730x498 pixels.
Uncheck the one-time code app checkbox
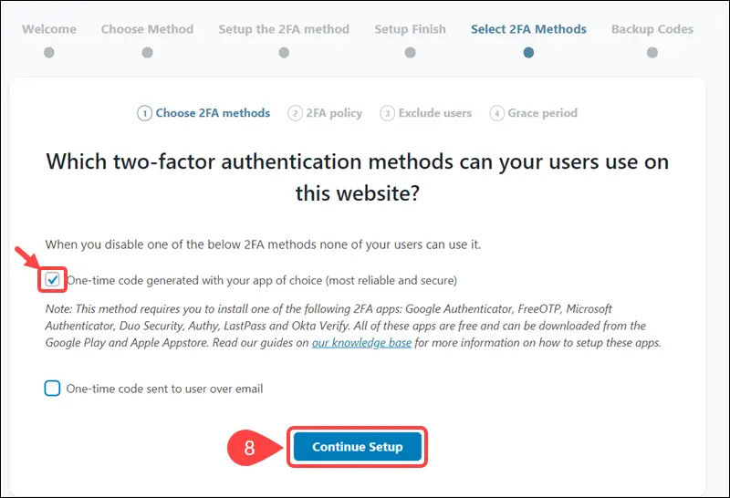(x=52, y=280)
